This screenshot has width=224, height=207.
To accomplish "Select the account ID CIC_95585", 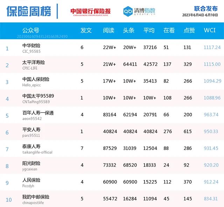I will (x=31, y=51).
